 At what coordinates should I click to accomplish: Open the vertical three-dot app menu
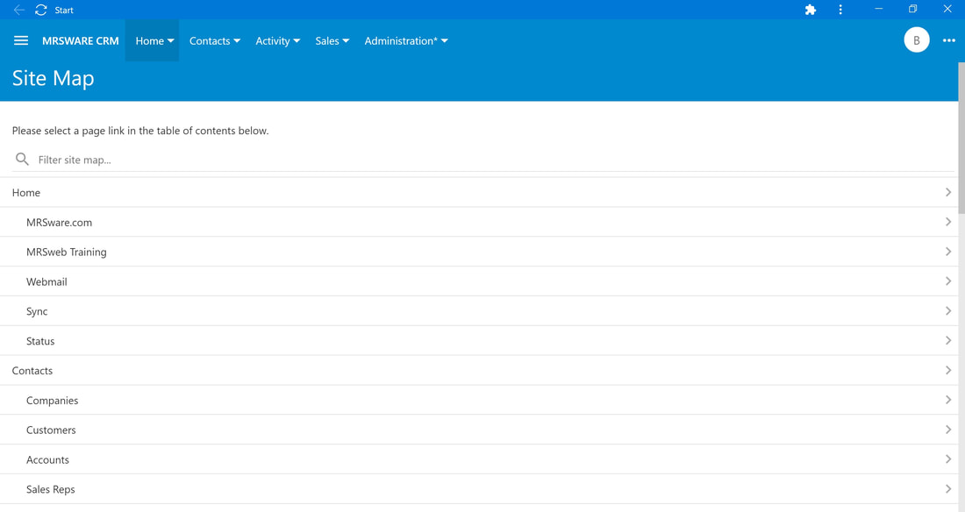(840, 10)
